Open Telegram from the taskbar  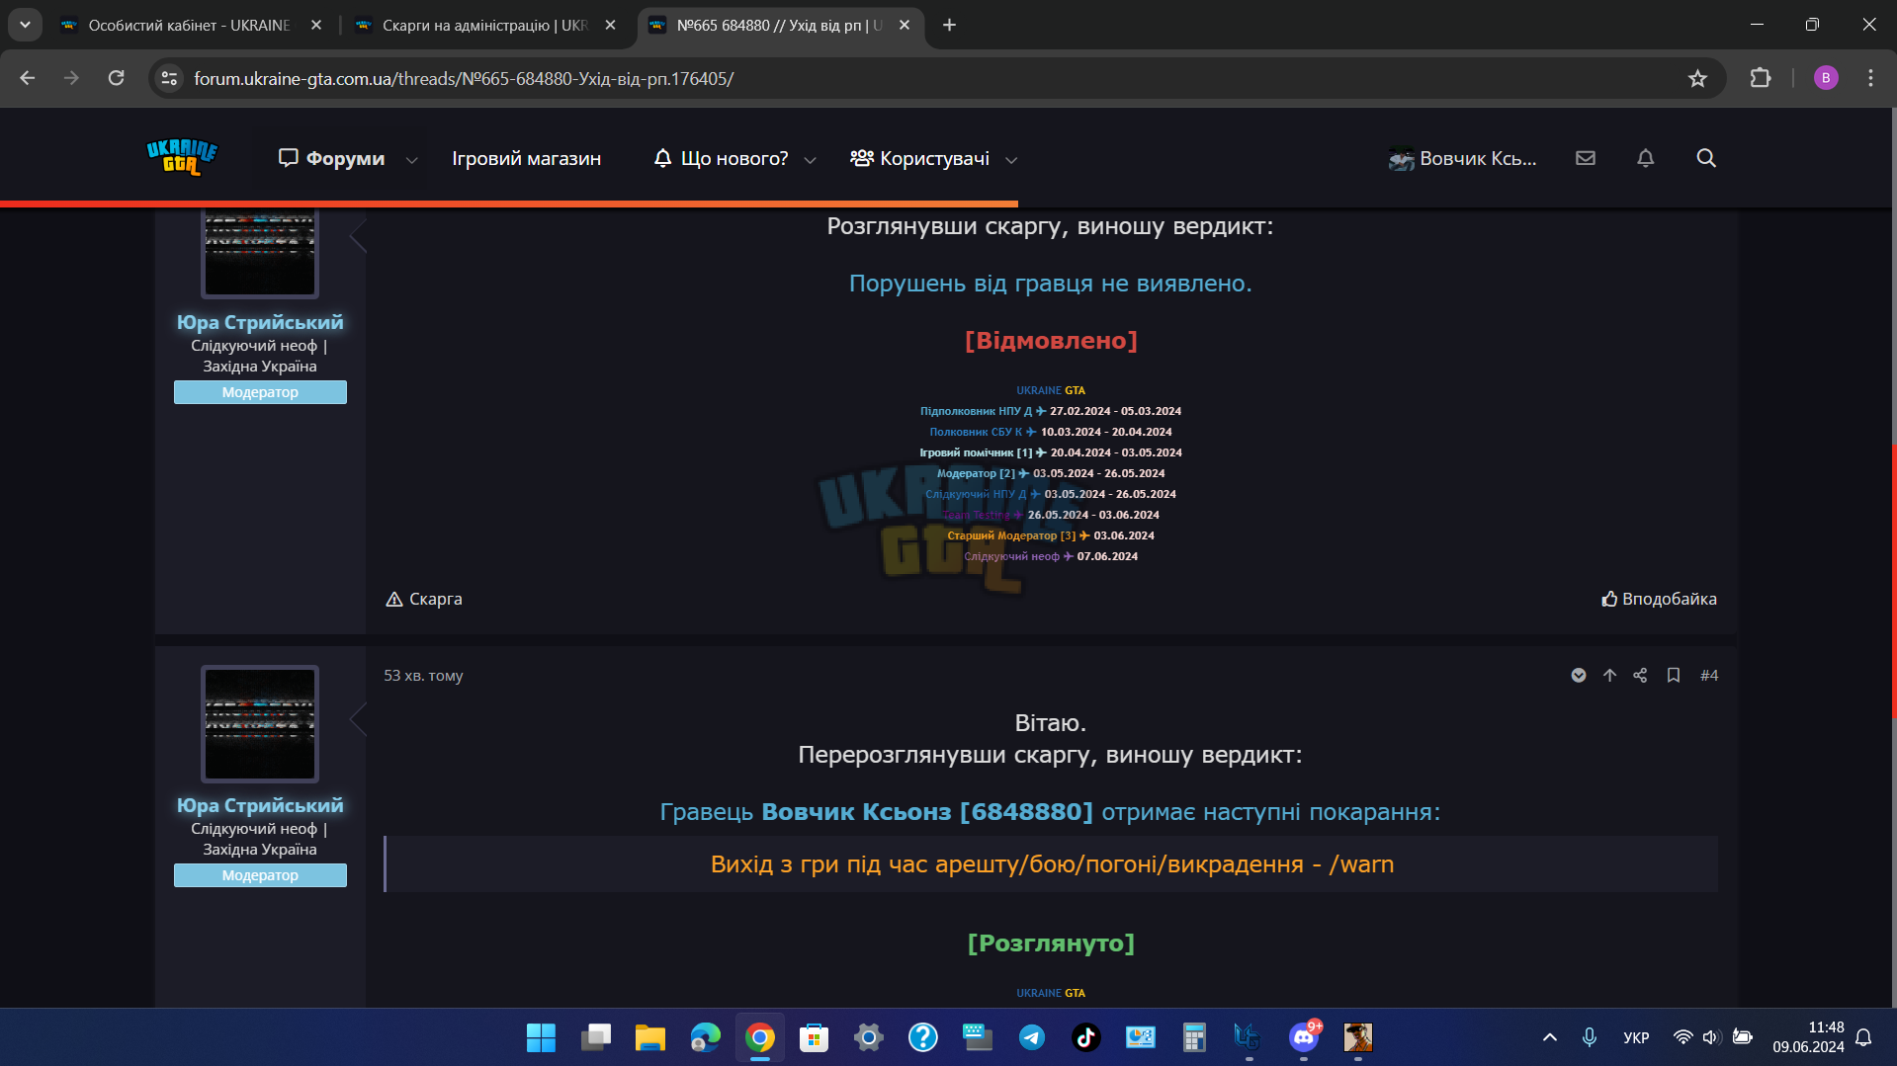click(x=1031, y=1037)
